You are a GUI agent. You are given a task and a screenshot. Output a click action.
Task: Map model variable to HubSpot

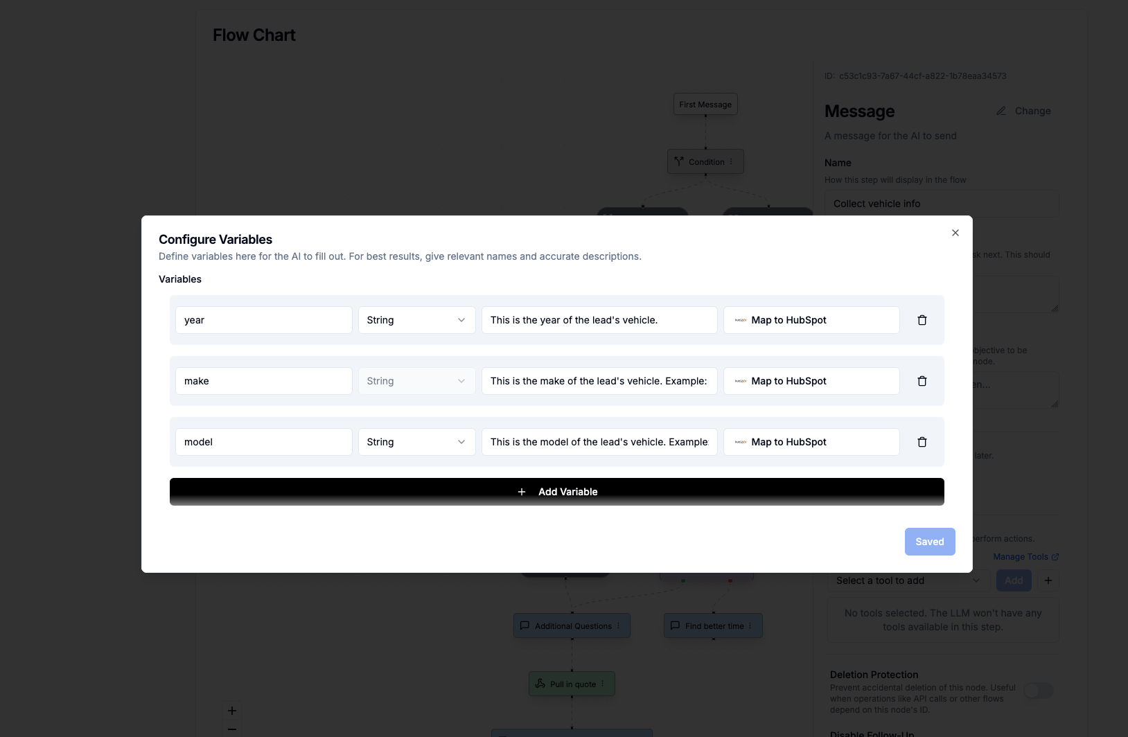[811, 442]
